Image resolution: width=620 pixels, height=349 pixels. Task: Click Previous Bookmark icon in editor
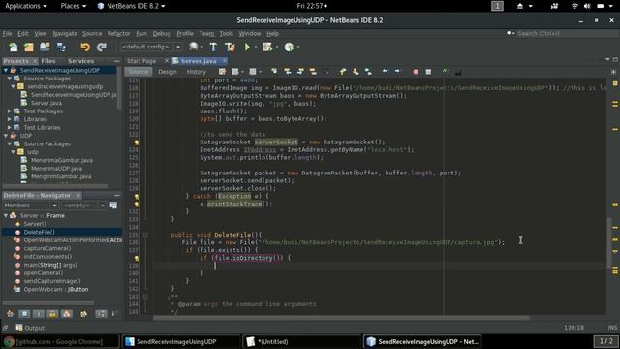point(342,72)
